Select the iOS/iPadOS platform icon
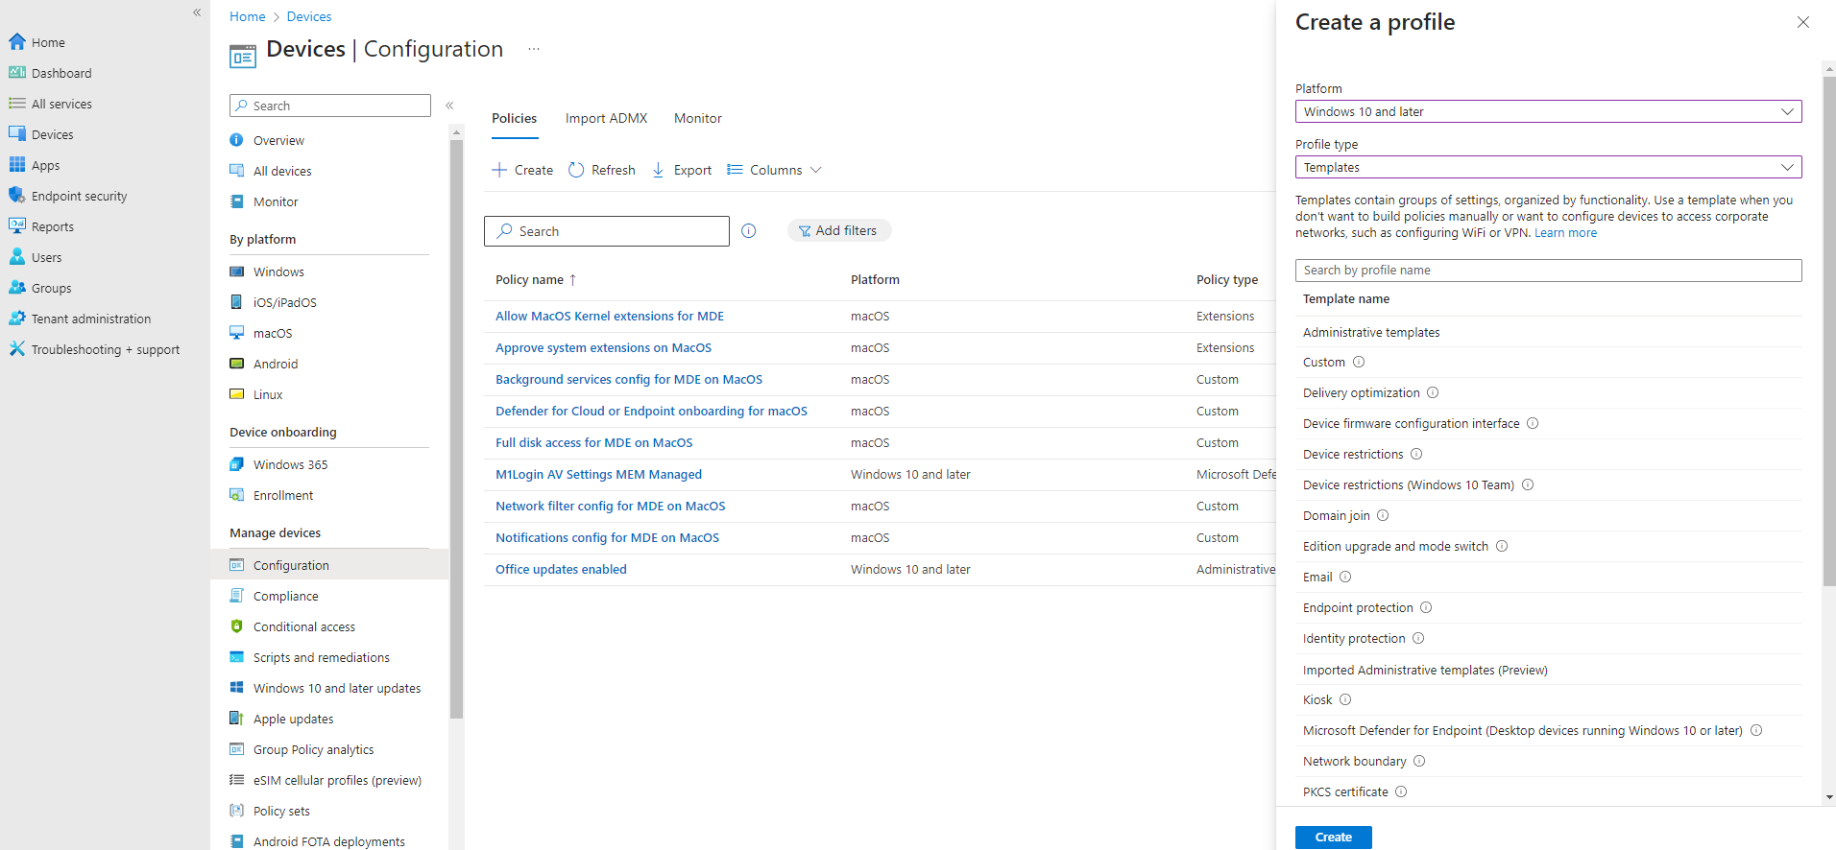The width and height of the screenshot is (1836, 850). tap(236, 302)
